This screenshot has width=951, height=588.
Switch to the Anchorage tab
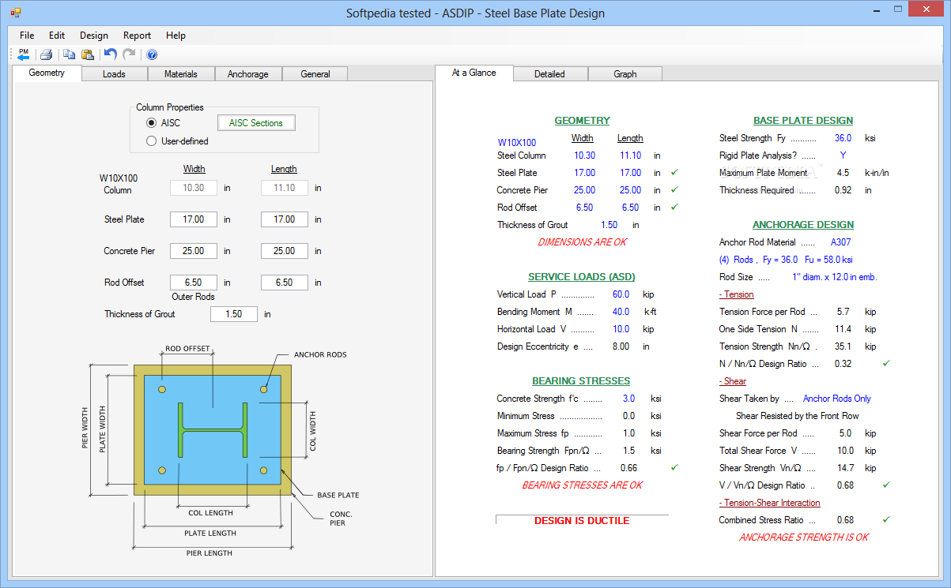[248, 74]
